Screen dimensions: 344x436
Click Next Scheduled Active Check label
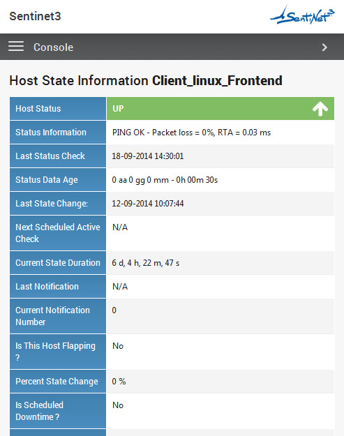point(58,233)
